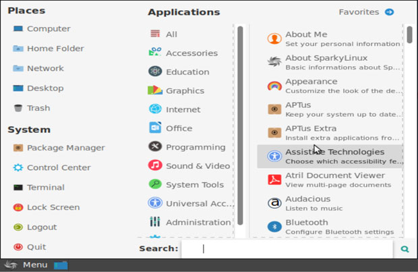
Task: Open Control Center gear icon
Action: pyautogui.click(x=18, y=167)
